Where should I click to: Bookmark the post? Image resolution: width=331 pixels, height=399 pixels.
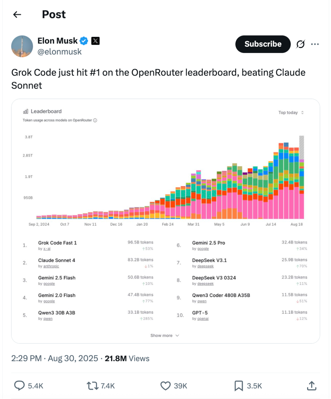pos(238,386)
